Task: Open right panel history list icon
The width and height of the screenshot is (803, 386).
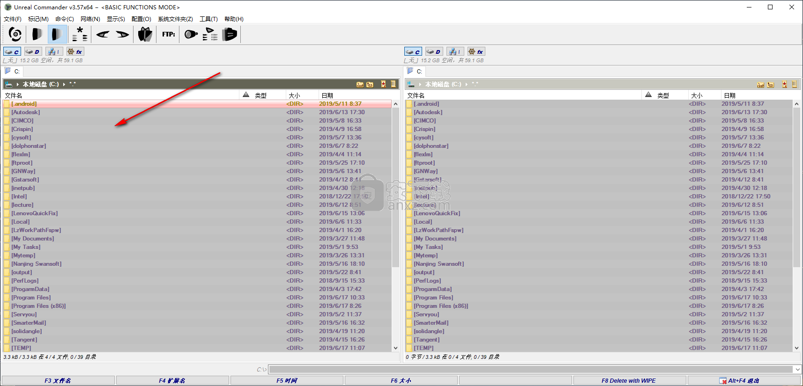Action: coord(795,84)
